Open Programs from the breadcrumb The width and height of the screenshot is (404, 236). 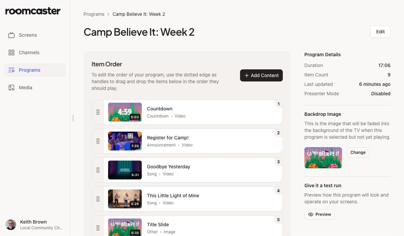point(94,14)
